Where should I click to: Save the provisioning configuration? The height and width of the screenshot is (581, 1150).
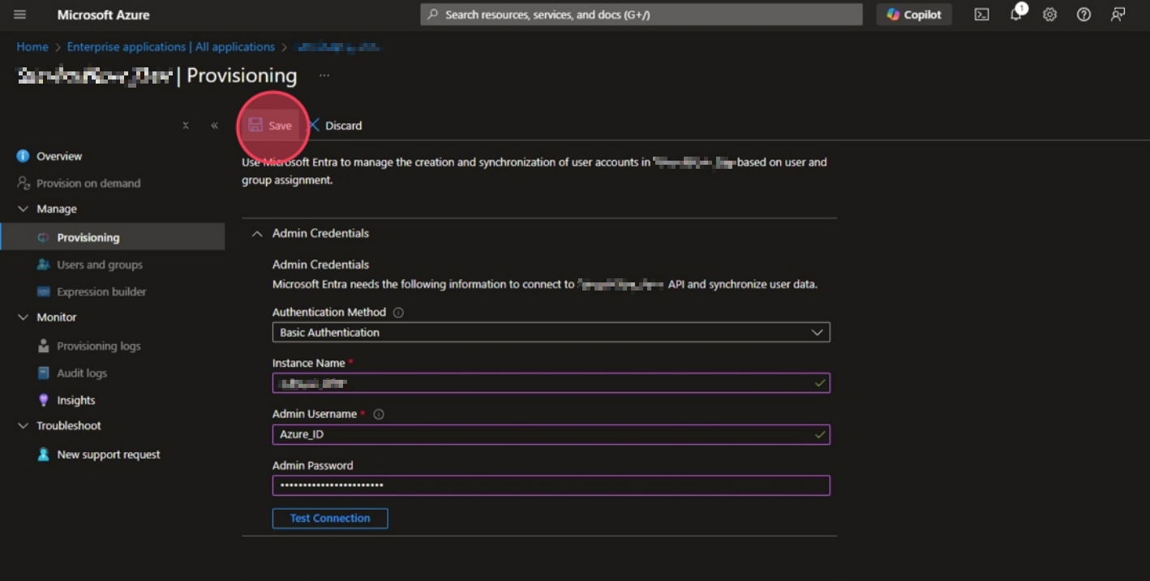tap(271, 125)
